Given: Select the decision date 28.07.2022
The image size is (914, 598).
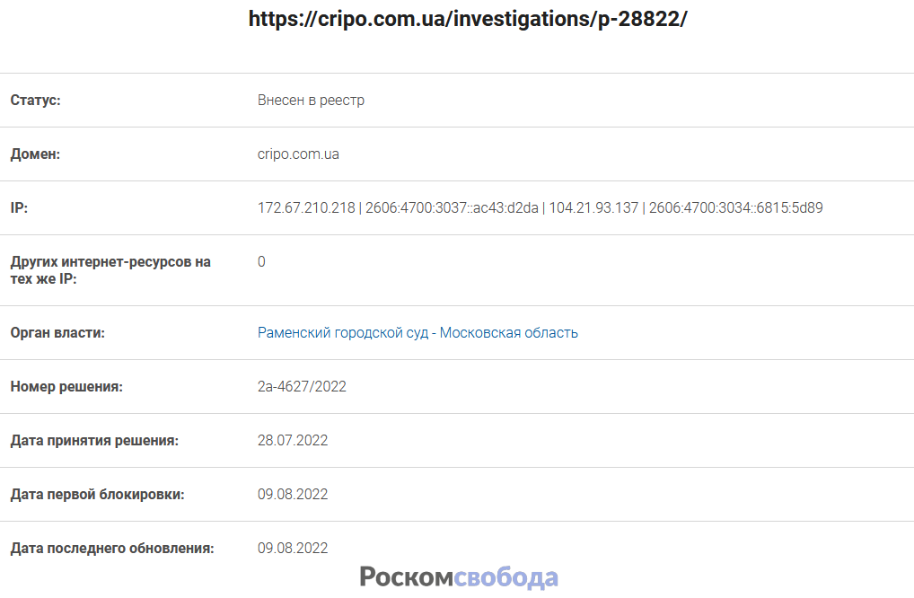Looking at the screenshot, I should tap(293, 441).
